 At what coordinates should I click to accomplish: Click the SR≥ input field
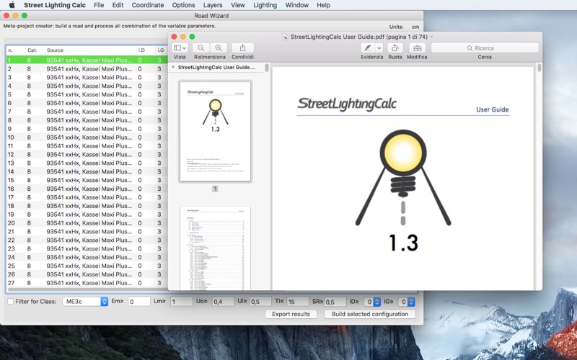tap(335, 302)
